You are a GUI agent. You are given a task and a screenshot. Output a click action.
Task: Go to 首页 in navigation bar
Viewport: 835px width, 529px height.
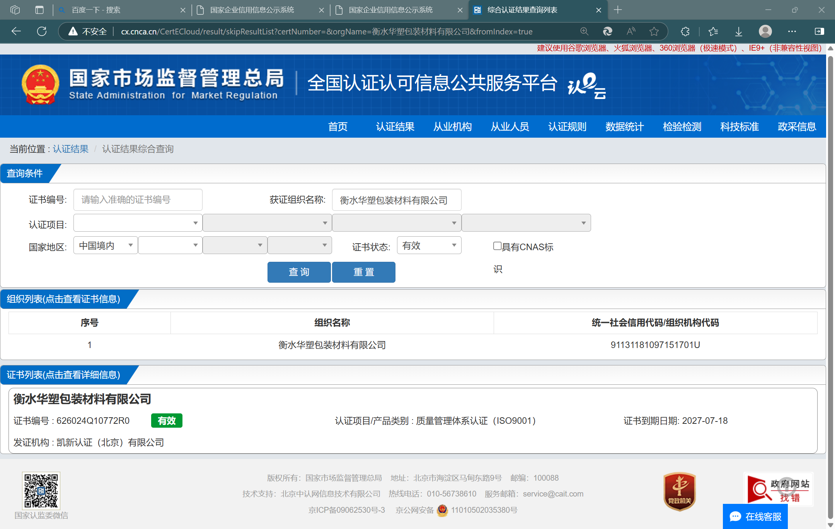[x=338, y=126]
